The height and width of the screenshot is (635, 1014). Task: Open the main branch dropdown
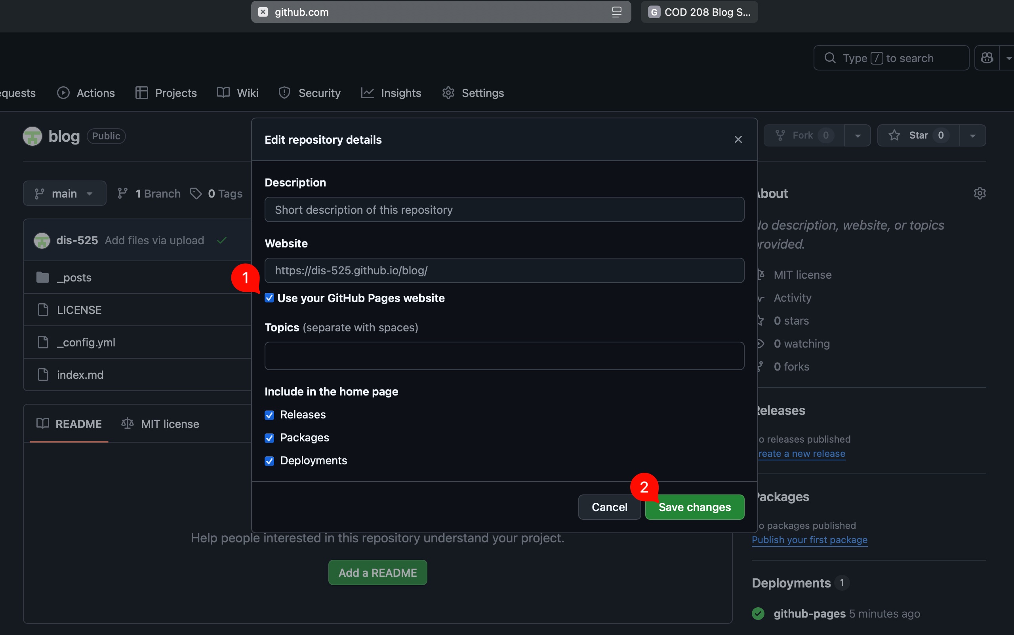click(x=64, y=193)
